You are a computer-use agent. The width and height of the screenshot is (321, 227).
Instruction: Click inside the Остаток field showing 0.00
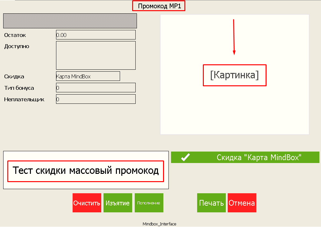[x=96, y=35]
